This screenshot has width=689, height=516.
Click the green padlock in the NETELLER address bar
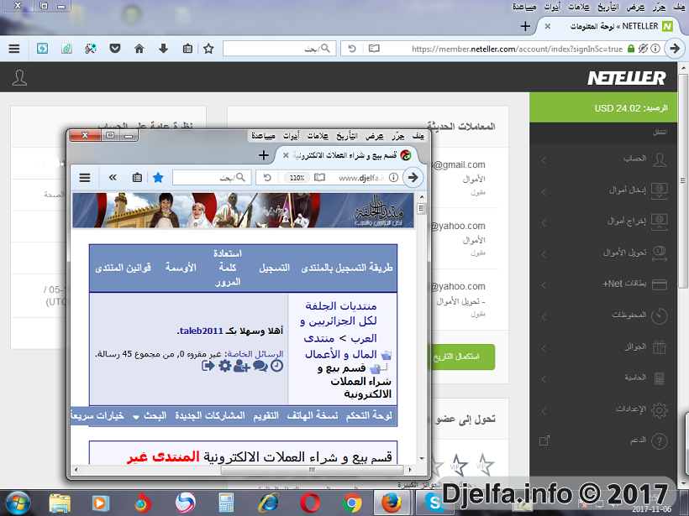coord(630,49)
